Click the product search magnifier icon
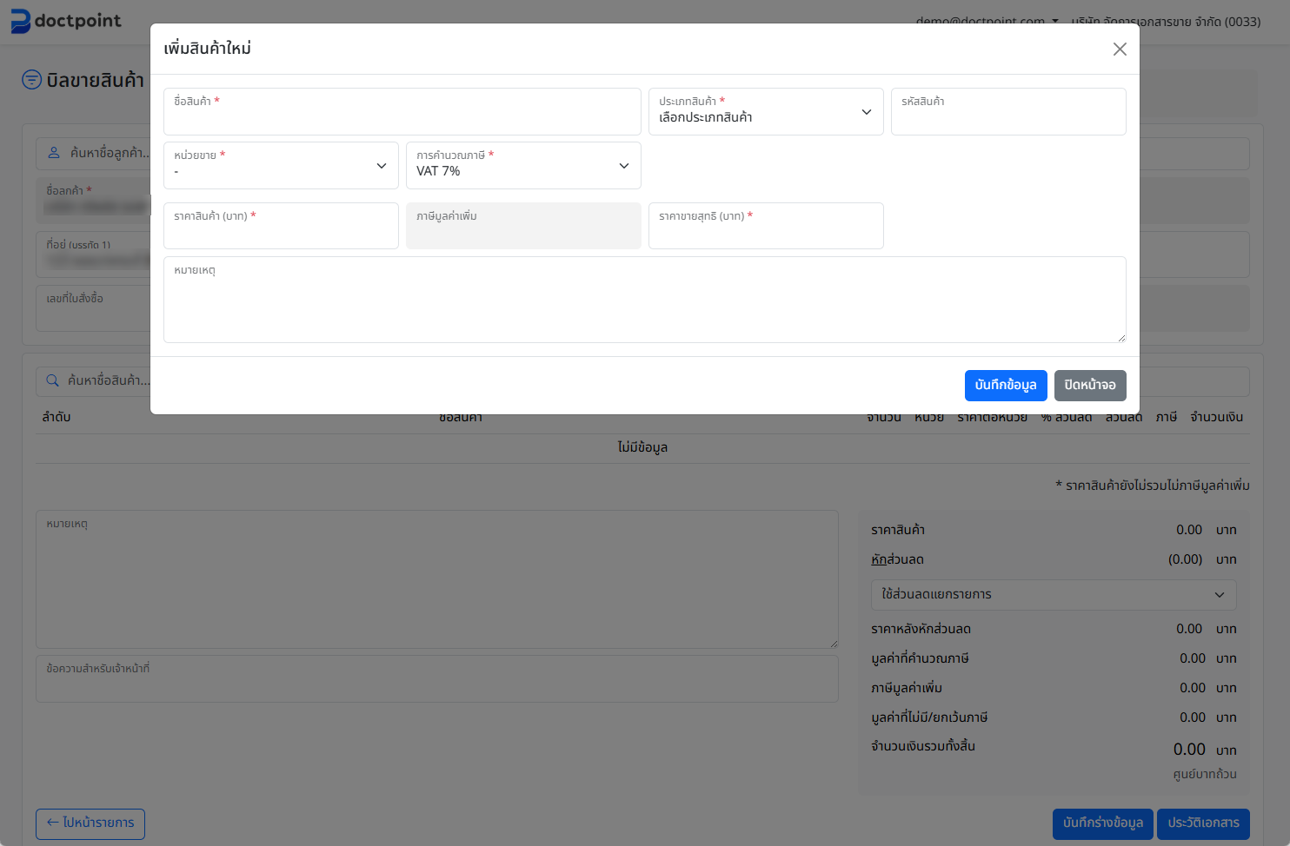Image resolution: width=1290 pixels, height=846 pixels. (53, 380)
